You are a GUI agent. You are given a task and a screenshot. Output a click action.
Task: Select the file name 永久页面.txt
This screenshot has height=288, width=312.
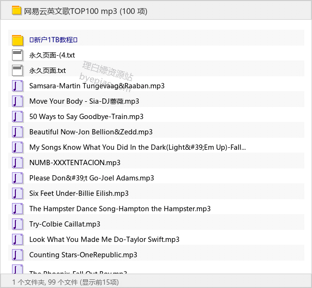[x=48, y=71]
